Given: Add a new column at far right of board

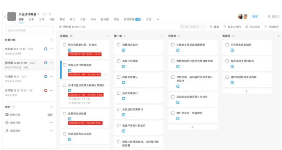Looking at the screenshot, I should coord(278,36).
